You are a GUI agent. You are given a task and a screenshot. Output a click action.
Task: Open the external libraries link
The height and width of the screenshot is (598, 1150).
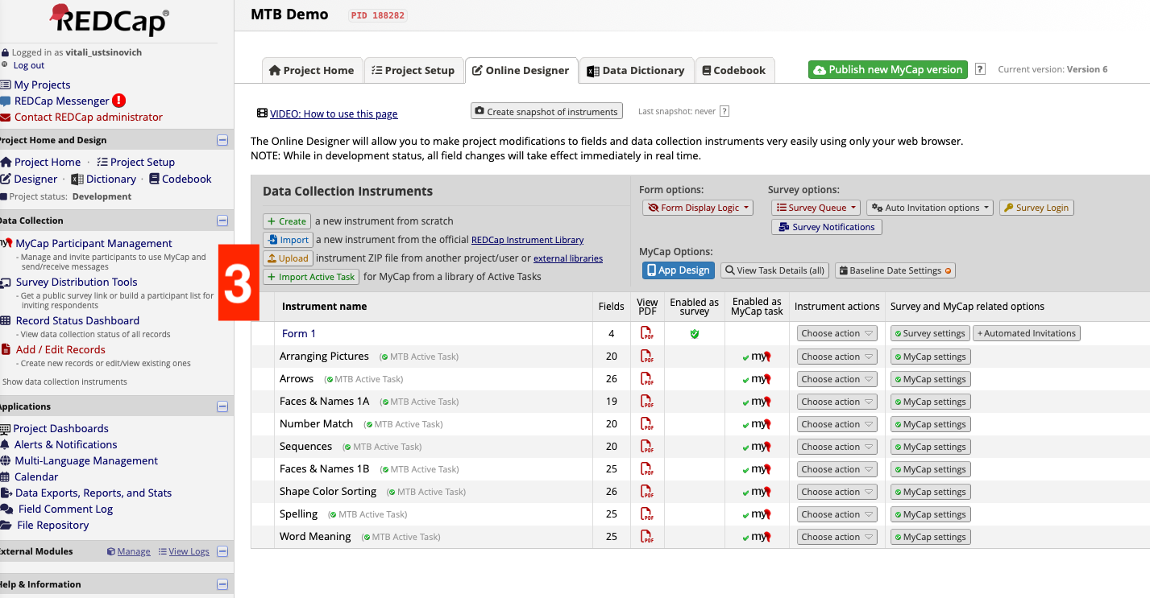pyautogui.click(x=568, y=258)
